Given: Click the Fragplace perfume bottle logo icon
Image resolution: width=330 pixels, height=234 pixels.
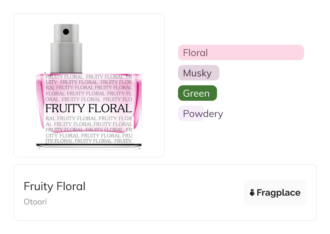Looking at the screenshot, I should [x=252, y=193].
